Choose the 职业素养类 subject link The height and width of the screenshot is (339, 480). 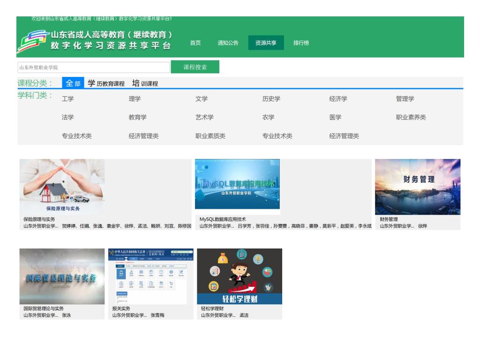click(x=411, y=118)
